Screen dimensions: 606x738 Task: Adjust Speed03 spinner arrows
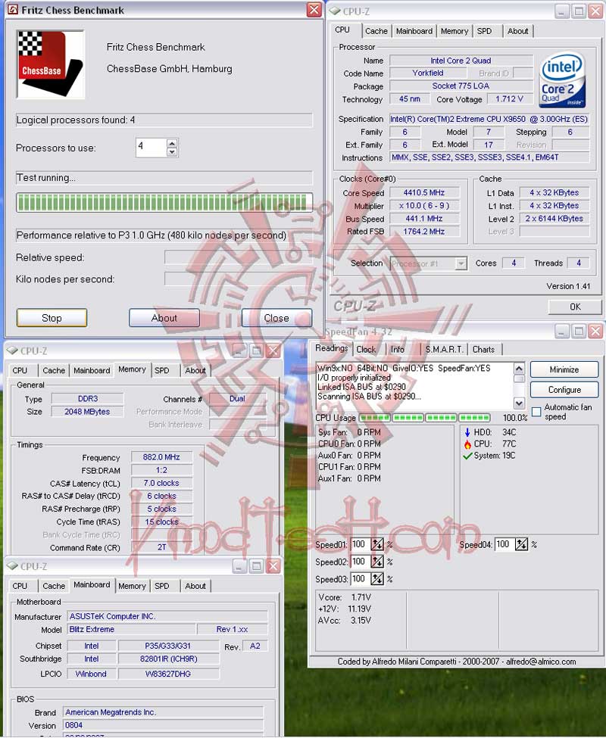coord(376,578)
